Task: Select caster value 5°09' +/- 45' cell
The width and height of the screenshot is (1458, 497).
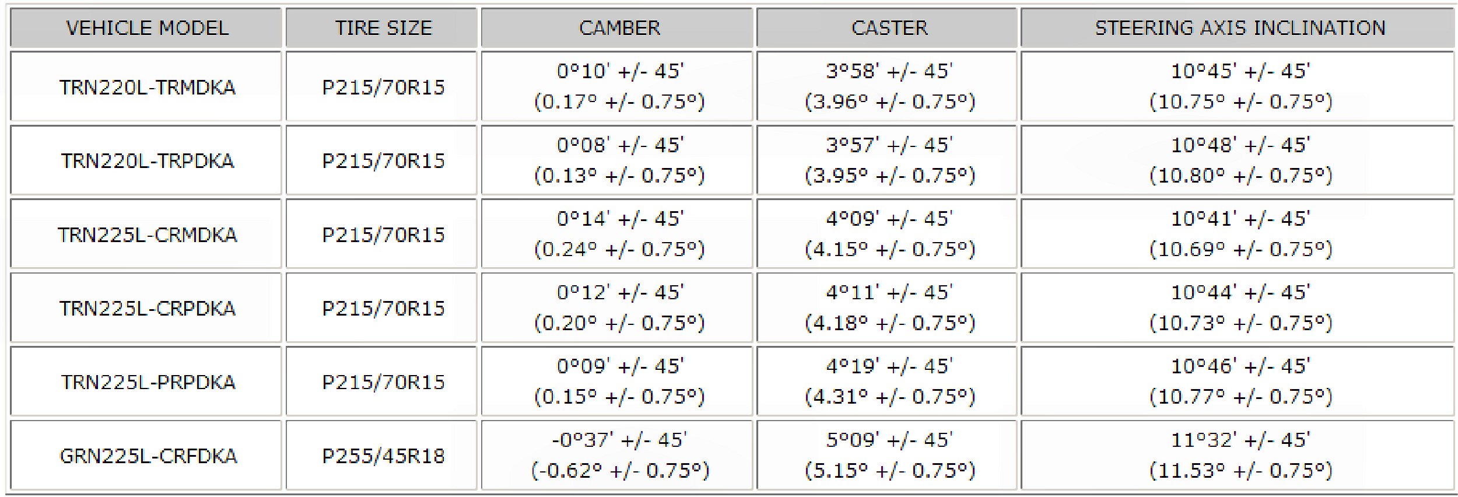Action: tap(889, 455)
